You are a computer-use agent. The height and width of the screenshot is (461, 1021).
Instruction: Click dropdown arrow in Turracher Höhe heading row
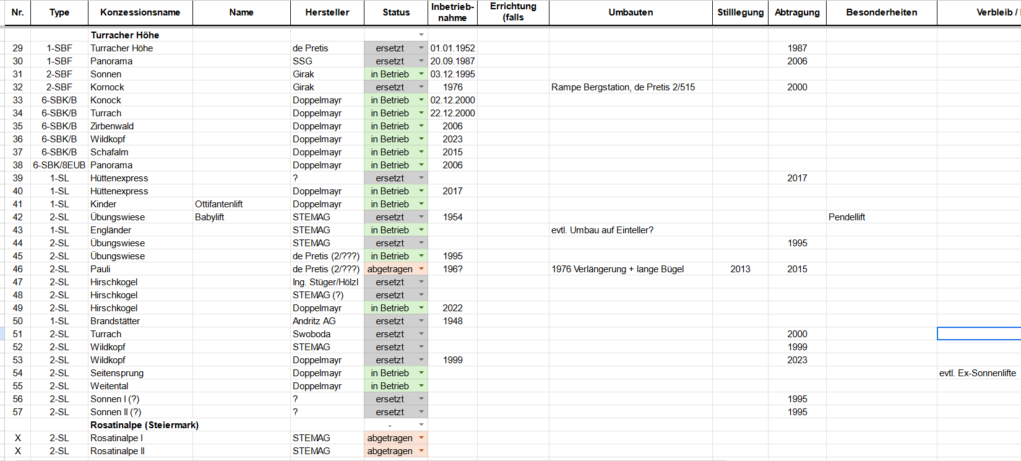[421, 35]
